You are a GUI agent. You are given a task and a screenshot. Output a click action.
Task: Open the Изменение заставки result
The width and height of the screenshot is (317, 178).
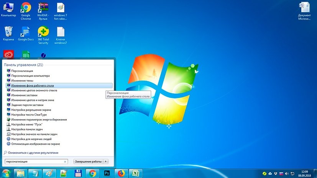(59, 95)
